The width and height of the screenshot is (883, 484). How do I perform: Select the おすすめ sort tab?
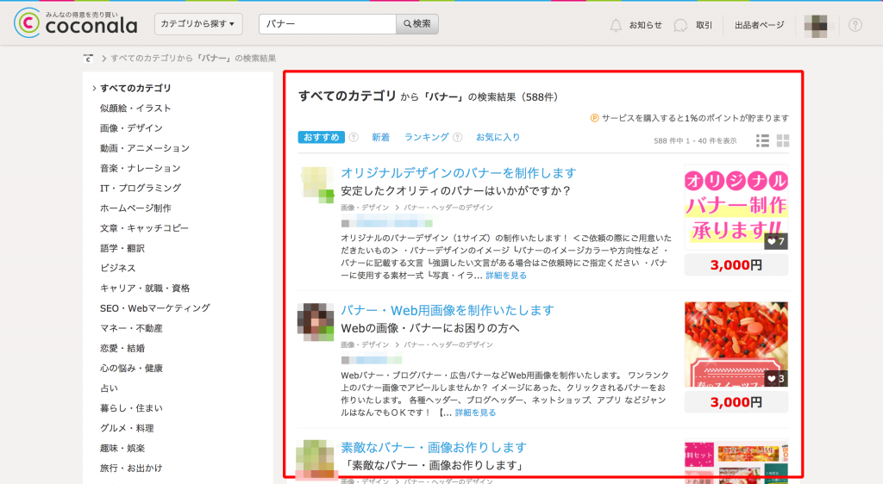pos(321,137)
